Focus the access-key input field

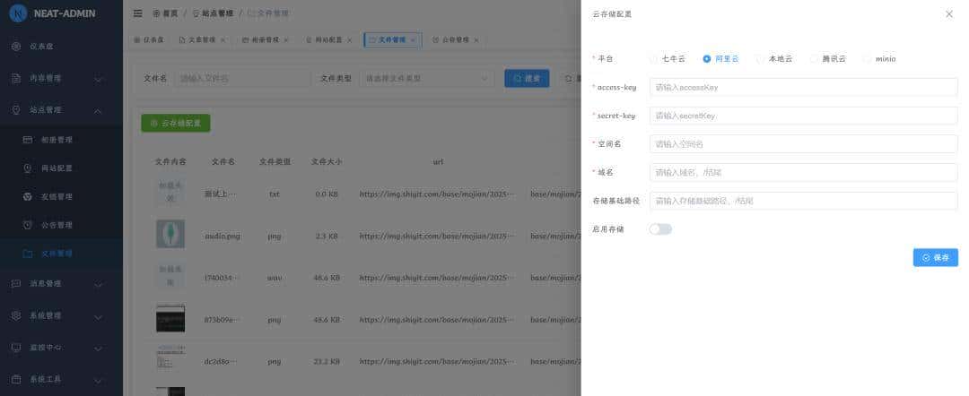point(803,88)
